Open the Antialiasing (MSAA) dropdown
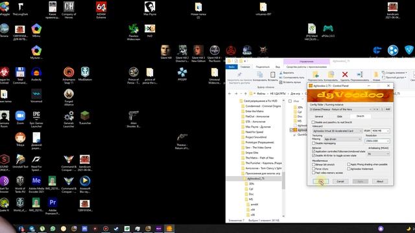Screen dimensions: 415x233 click(388, 154)
